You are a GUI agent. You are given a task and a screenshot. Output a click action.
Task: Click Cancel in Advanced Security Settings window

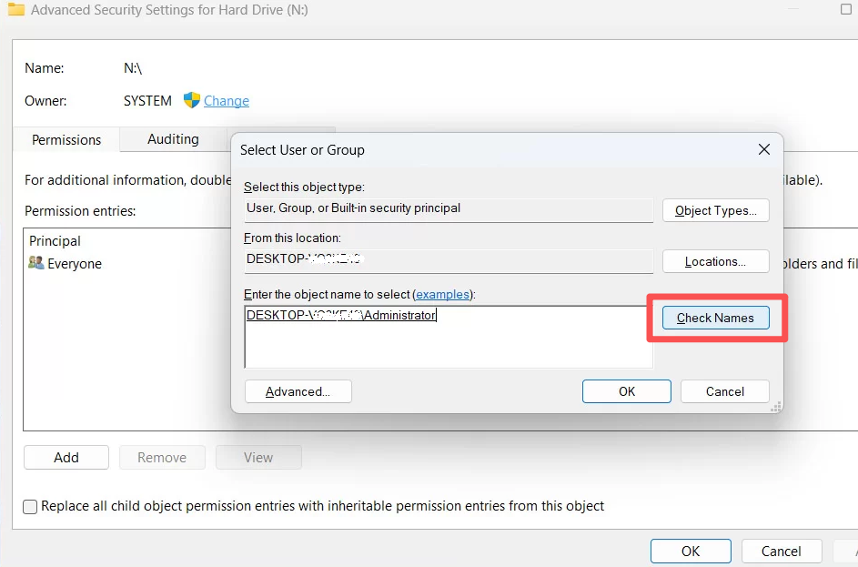click(782, 552)
